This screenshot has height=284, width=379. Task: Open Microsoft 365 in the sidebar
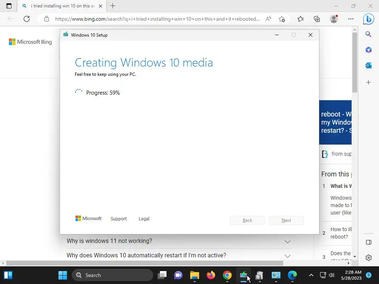368,50
